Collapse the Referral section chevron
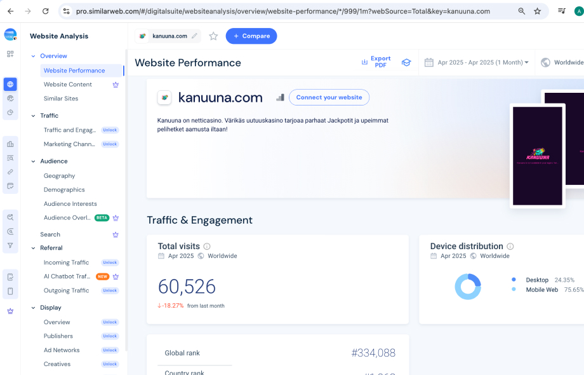584x375 pixels. [33, 248]
